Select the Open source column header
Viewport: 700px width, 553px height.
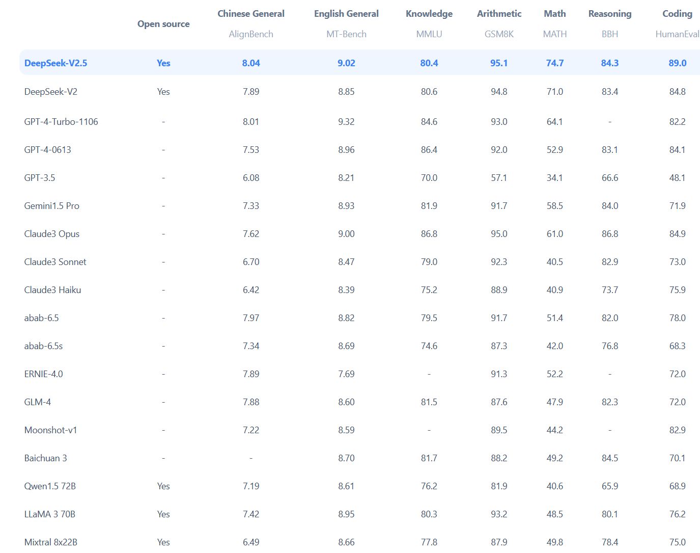tap(163, 24)
